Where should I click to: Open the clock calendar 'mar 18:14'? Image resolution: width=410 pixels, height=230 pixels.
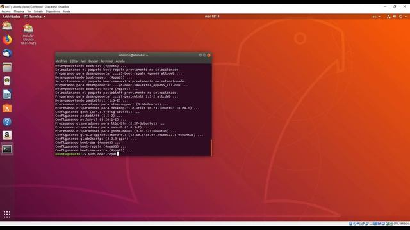click(x=212, y=17)
